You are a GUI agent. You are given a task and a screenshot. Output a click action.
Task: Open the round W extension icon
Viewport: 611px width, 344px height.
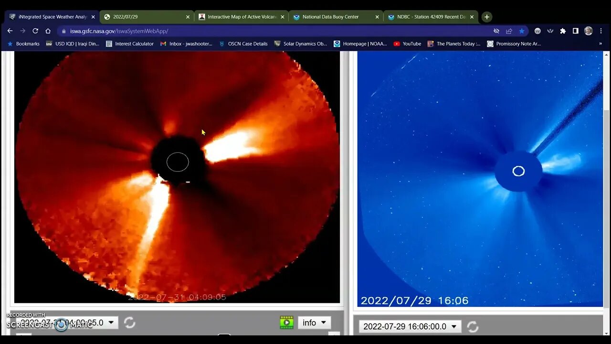pos(537,31)
